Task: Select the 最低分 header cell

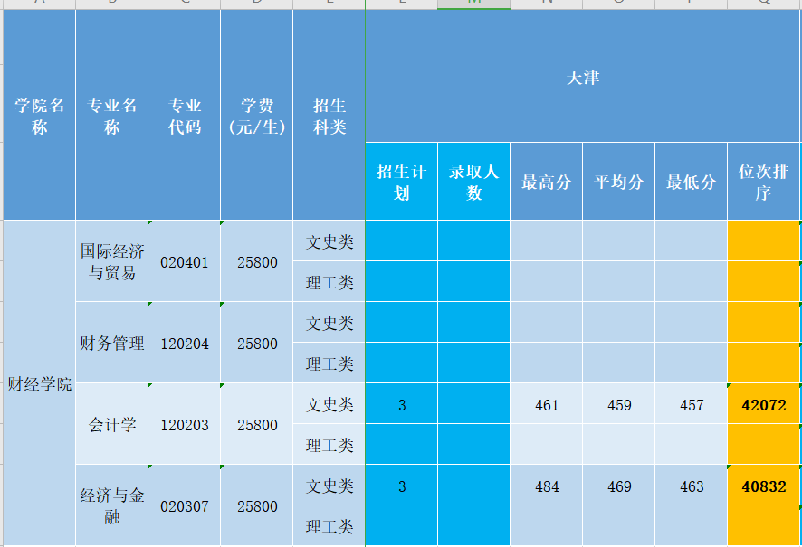Action: coord(691,182)
